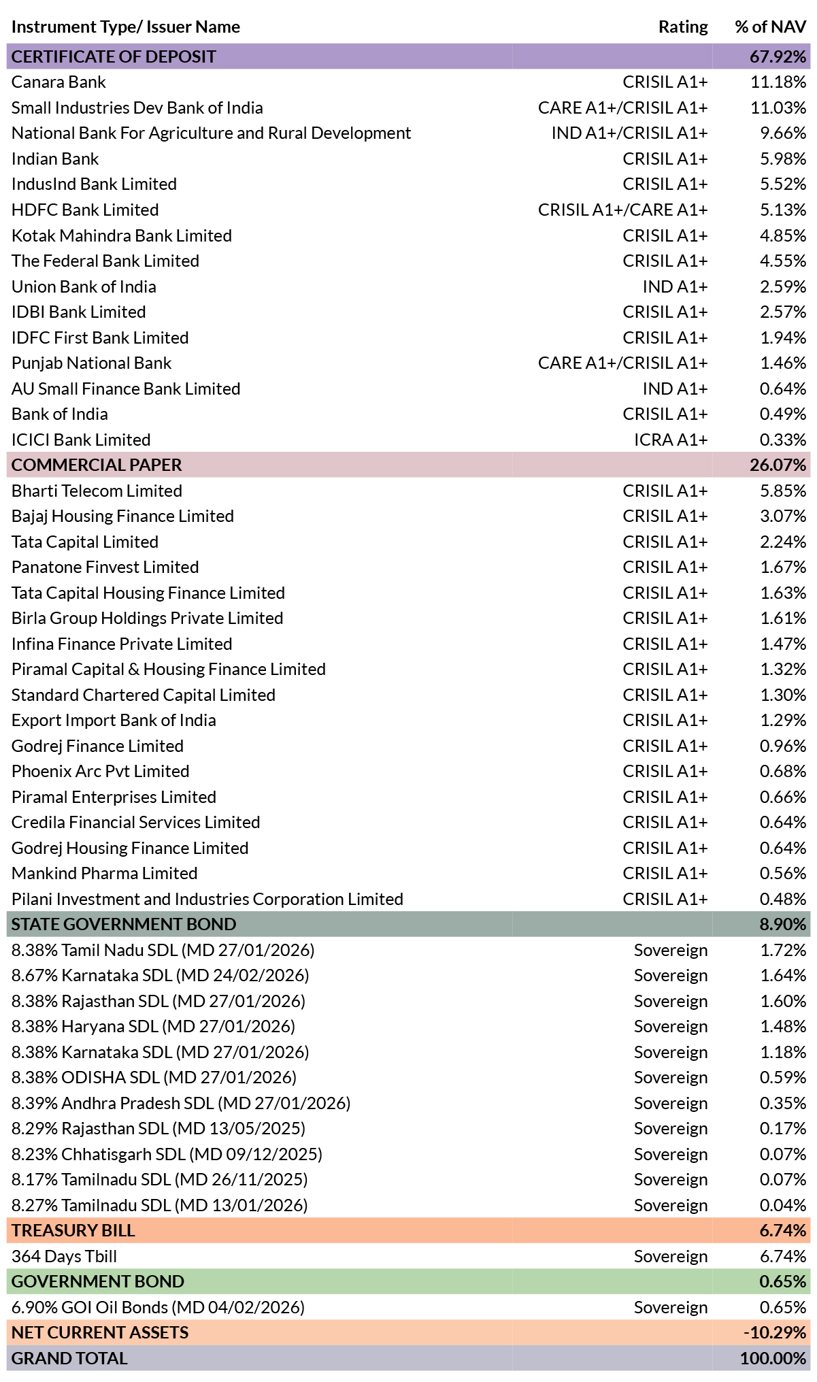
Task: Select the 364 Days Tbill row
Action: point(408,1256)
